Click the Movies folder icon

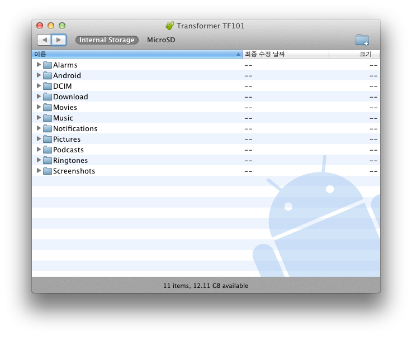click(x=48, y=108)
